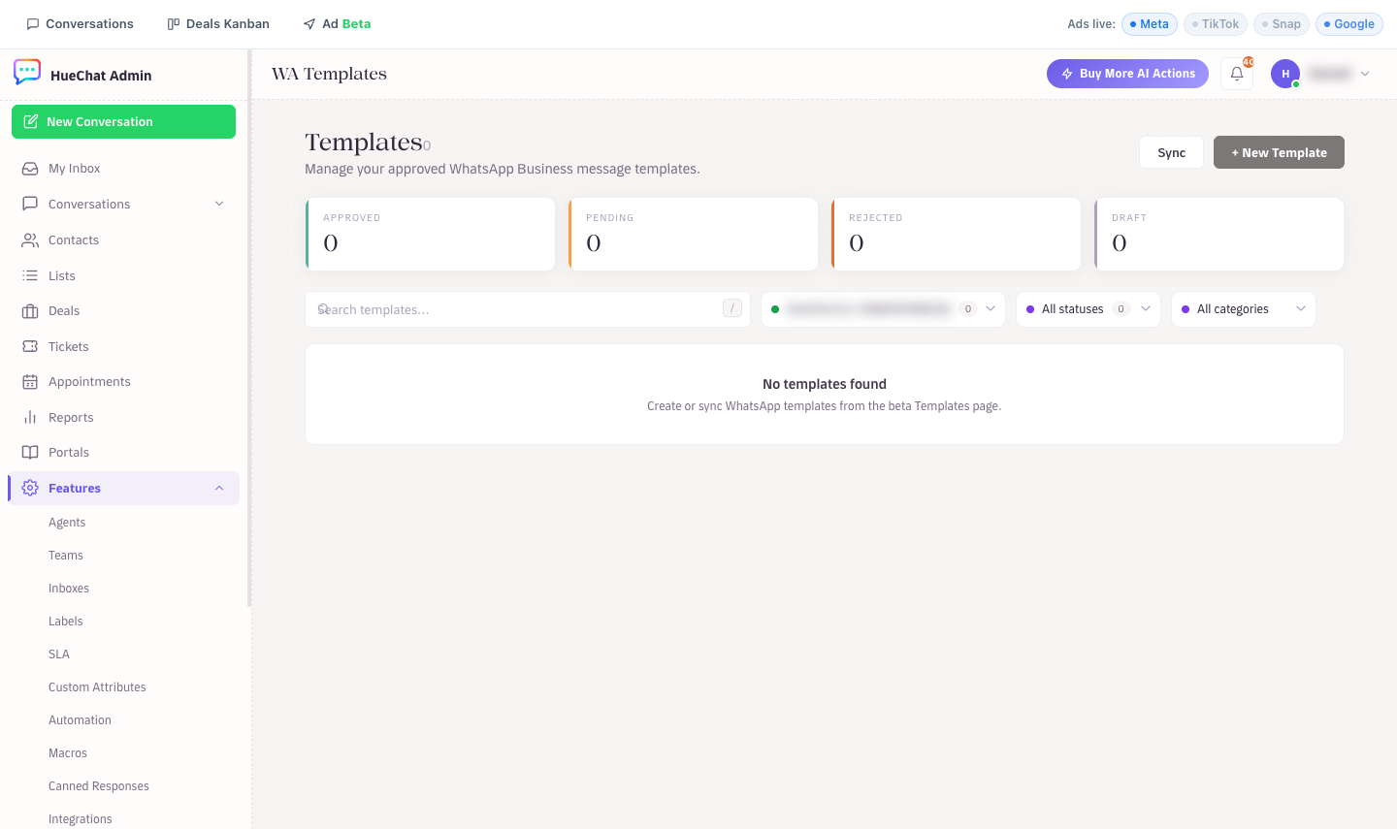The width and height of the screenshot is (1397, 829).
Task: Toggle the Google ads live pill
Action: (x=1349, y=24)
